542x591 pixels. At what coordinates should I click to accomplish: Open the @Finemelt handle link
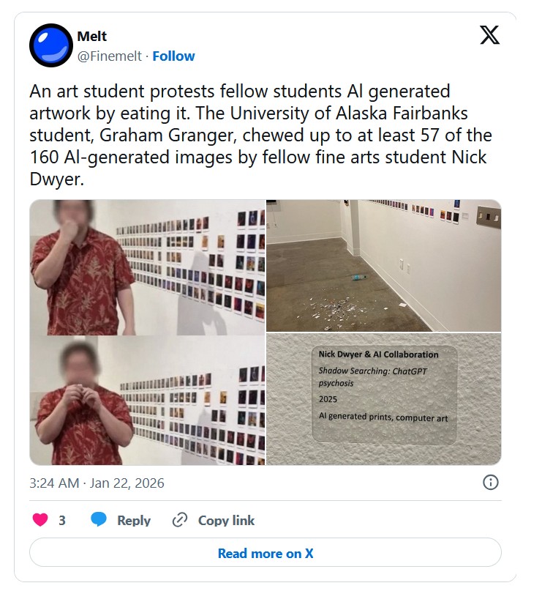pyautogui.click(x=110, y=56)
